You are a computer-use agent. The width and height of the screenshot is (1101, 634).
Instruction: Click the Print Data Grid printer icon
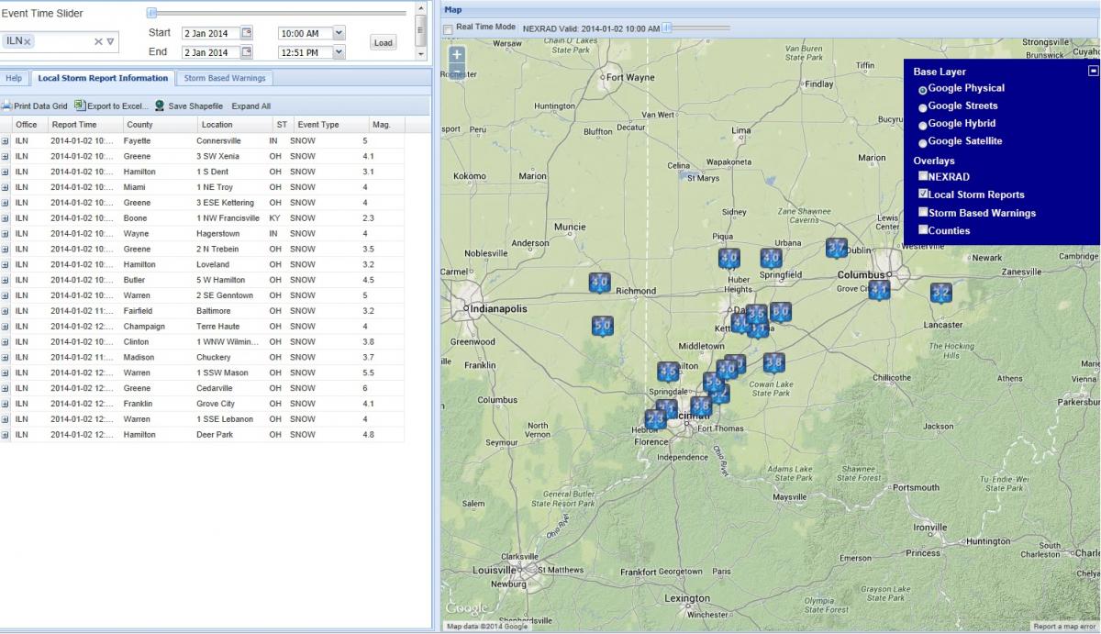click(x=6, y=106)
